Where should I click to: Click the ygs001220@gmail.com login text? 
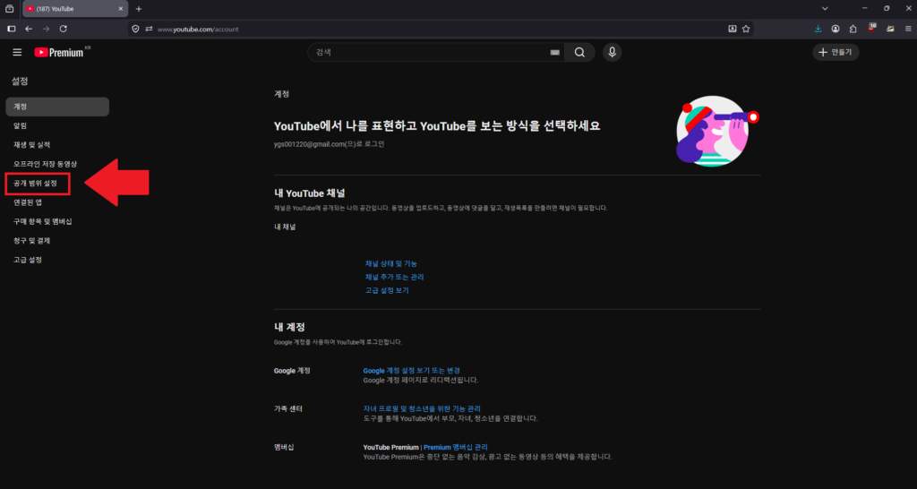tap(330, 144)
